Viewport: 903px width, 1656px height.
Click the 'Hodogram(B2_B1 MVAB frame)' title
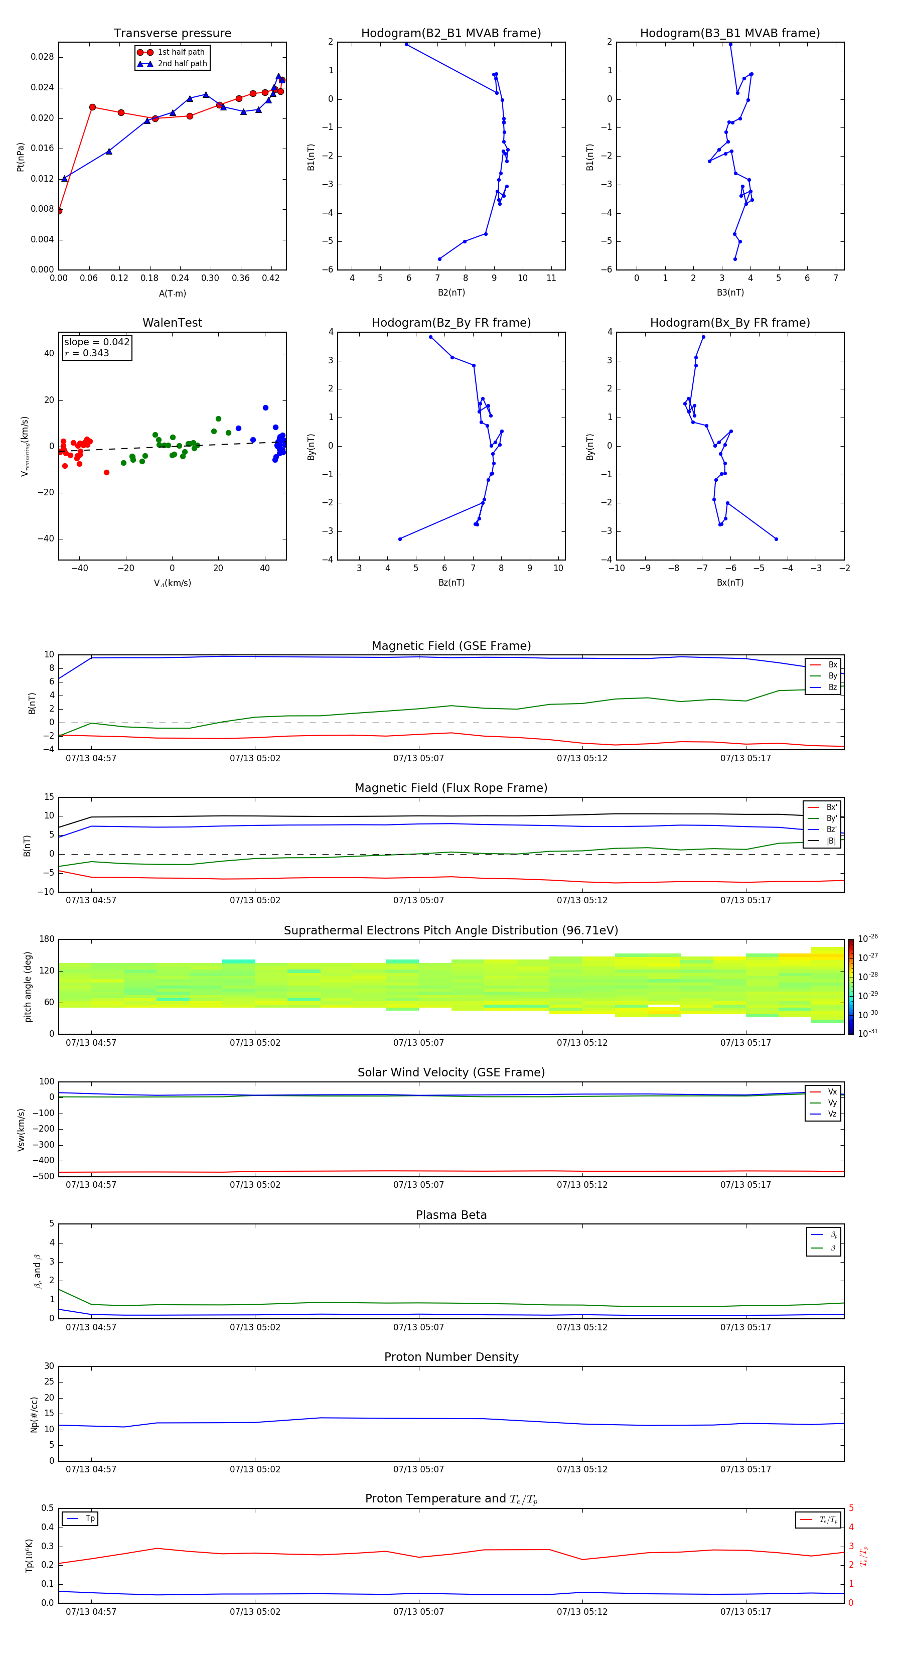click(451, 34)
